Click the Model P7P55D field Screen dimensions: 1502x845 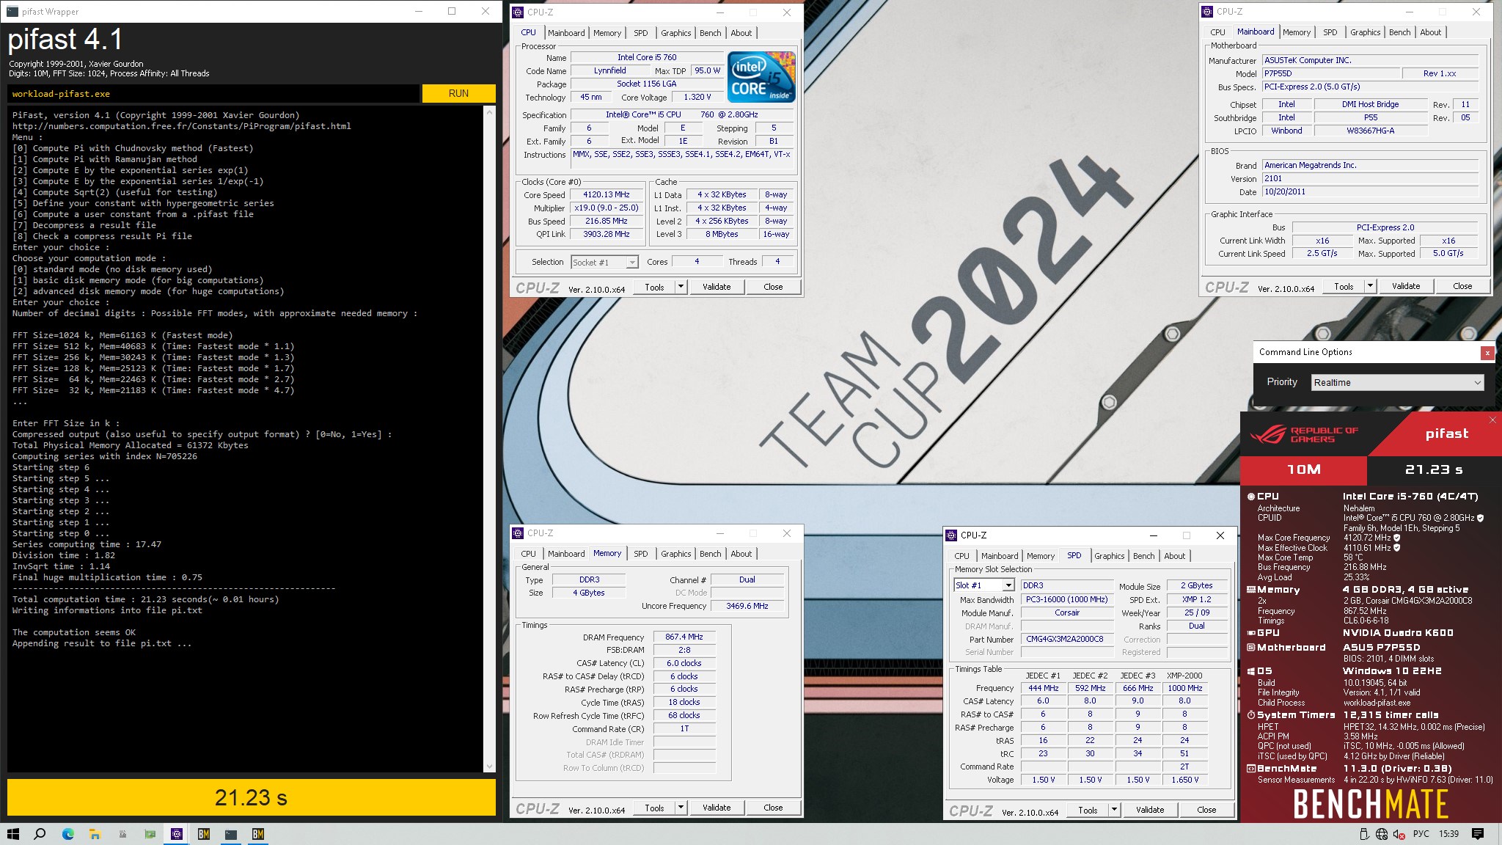(x=1331, y=73)
